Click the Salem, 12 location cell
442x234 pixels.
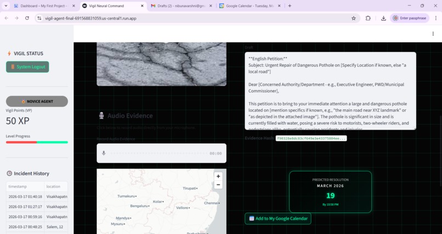56,227
